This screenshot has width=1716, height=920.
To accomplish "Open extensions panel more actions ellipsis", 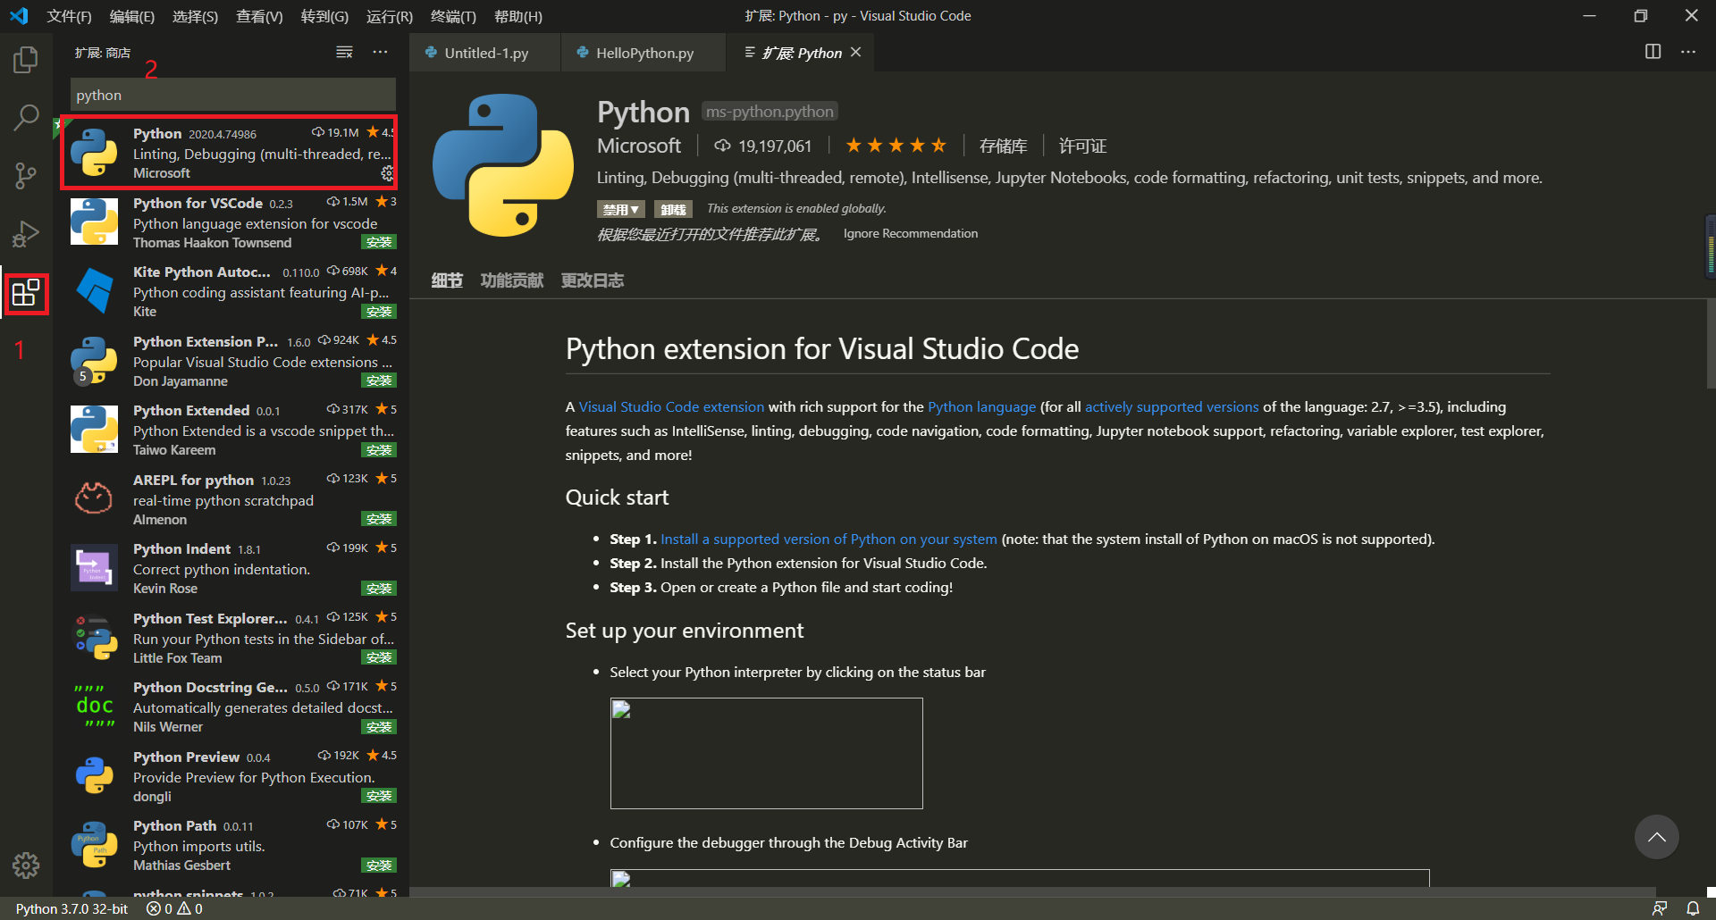I will click(x=381, y=52).
